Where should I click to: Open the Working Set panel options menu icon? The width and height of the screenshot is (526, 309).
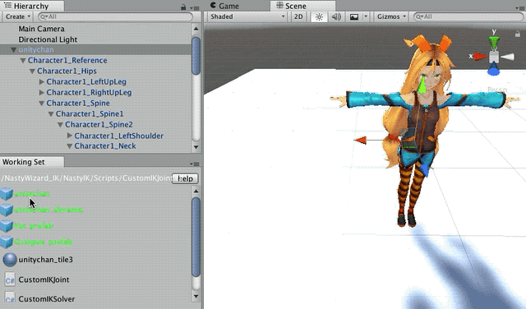pos(194,164)
